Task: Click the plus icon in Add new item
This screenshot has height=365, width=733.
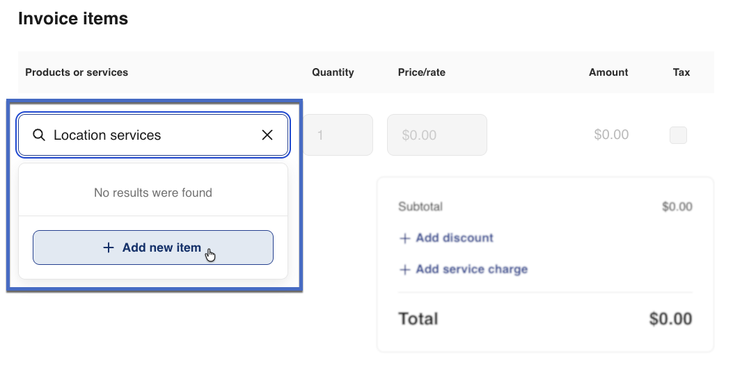Action: (x=108, y=248)
